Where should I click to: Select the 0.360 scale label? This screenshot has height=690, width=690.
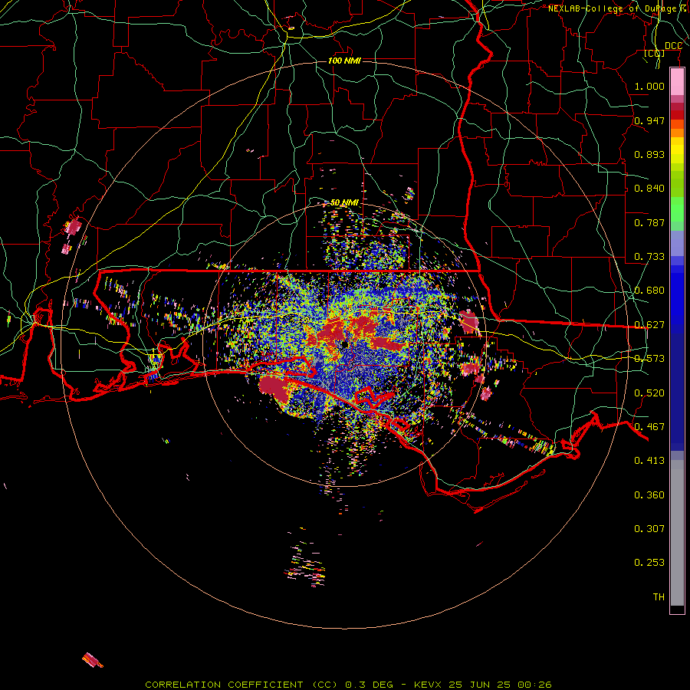[x=649, y=495]
